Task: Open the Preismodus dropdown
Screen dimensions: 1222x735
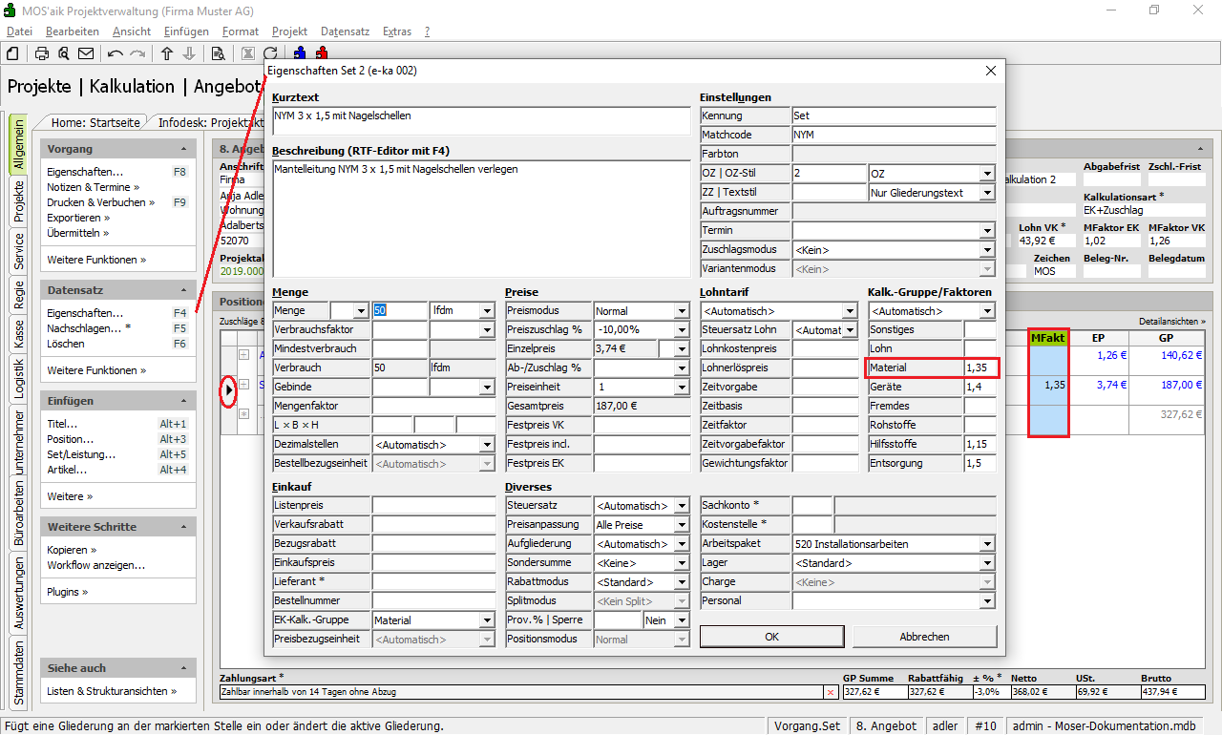Action: (682, 311)
